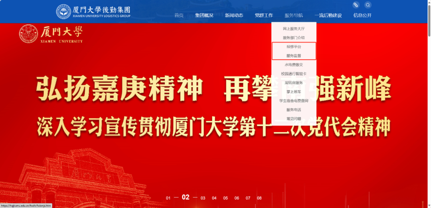This screenshot has width=431, height=208.
Task: Click the gold Xiamen University emblem on banner
Action: [28, 34]
